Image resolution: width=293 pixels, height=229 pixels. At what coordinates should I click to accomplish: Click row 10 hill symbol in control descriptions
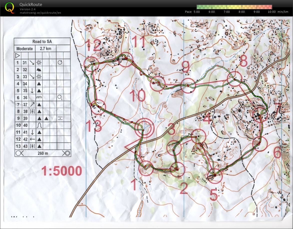pyautogui.click(x=39, y=125)
